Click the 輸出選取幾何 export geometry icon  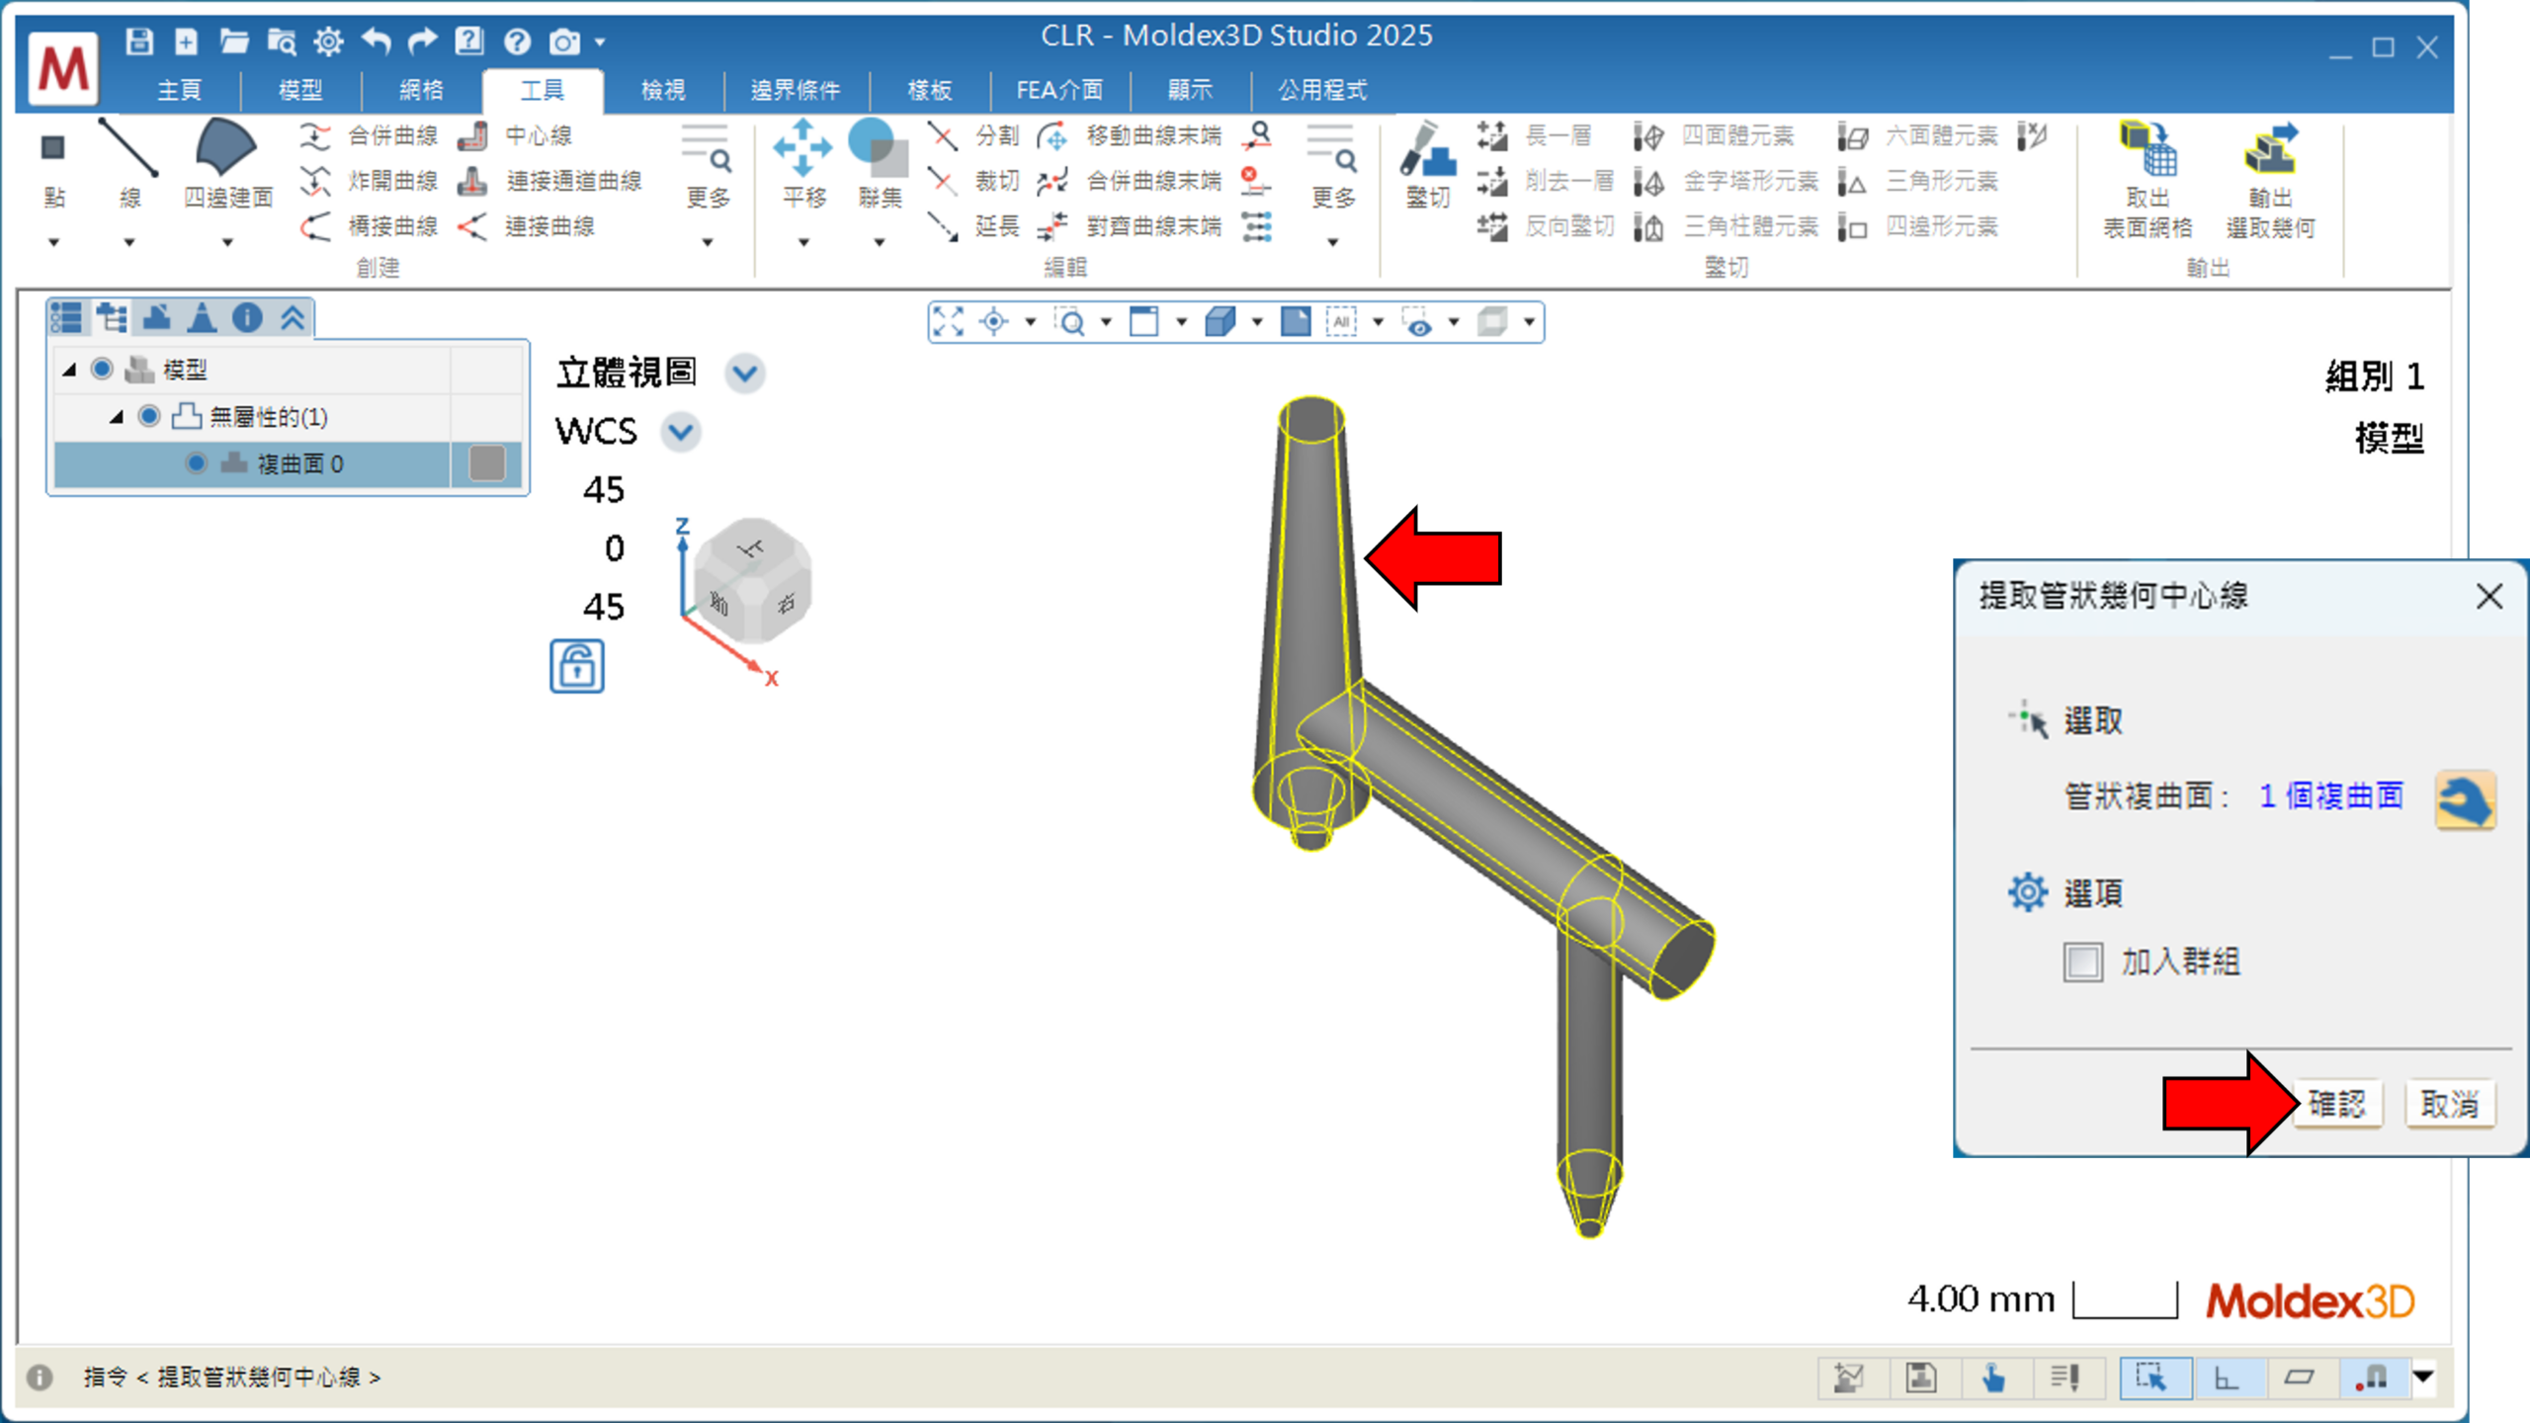[2269, 150]
